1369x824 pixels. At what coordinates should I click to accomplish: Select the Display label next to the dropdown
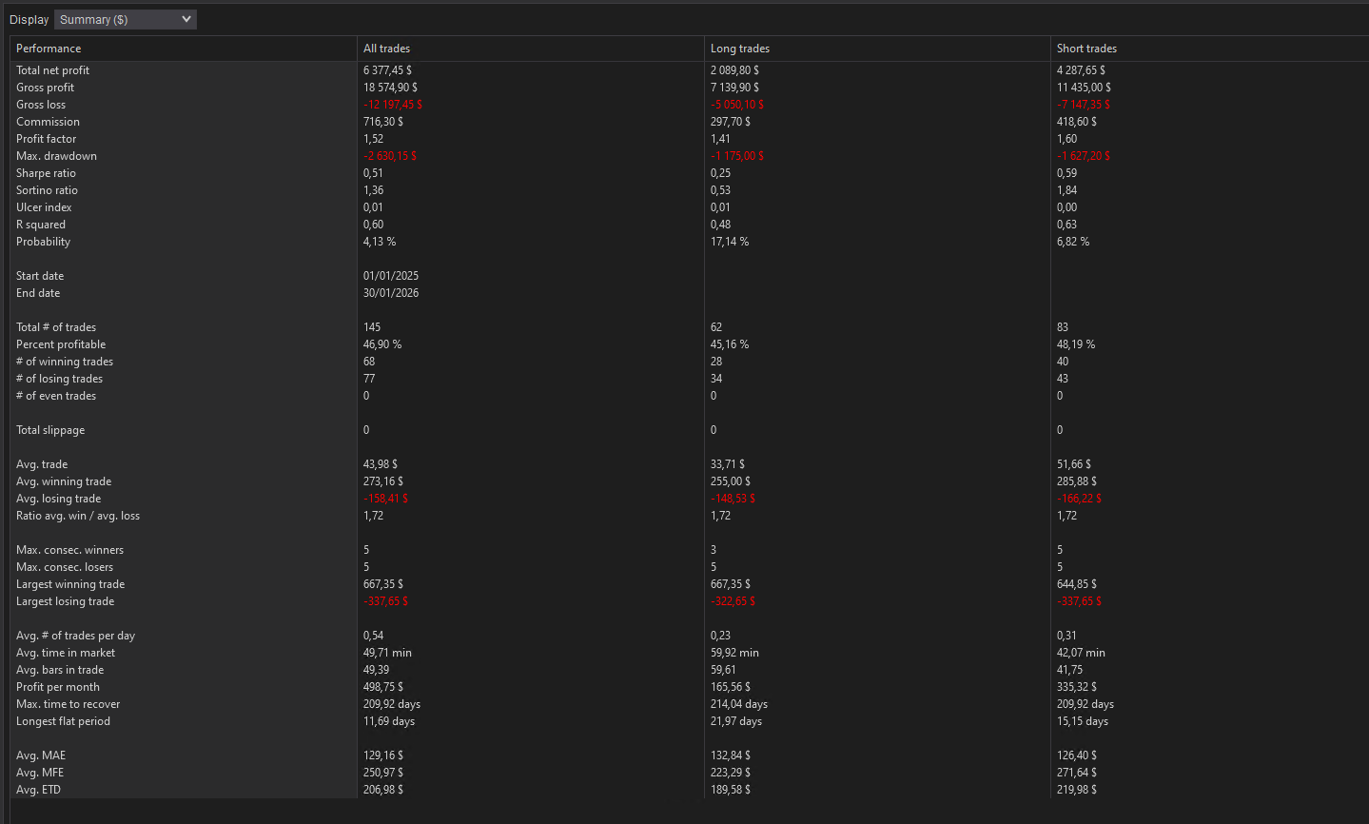pyautogui.click(x=29, y=19)
